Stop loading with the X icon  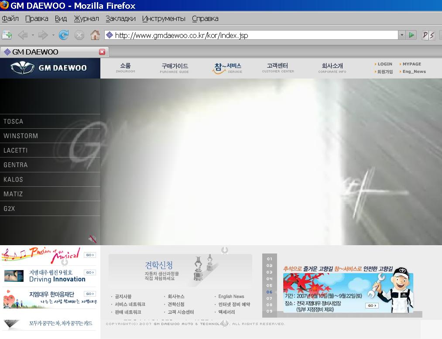click(x=79, y=35)
